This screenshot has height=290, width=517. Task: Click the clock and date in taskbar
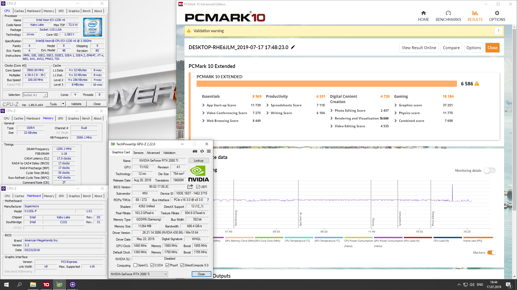(494, 285)
